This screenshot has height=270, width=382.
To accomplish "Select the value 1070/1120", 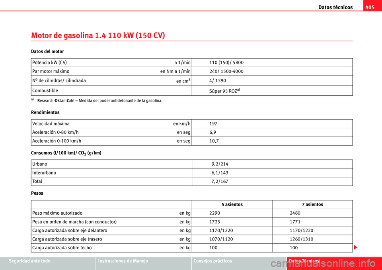I will (x=221, y=239).
